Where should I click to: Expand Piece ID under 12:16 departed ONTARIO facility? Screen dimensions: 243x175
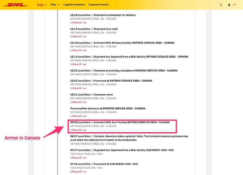click(78, 64)
